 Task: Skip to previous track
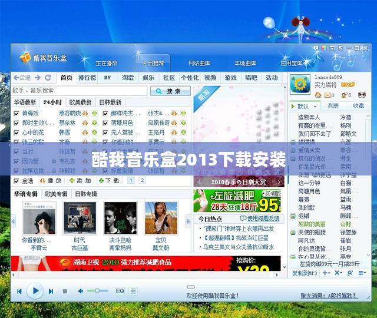tap(19, 291)
